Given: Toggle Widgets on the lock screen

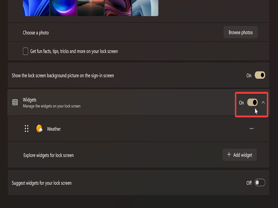Looking at the screenshot, I should coord(253,103).
